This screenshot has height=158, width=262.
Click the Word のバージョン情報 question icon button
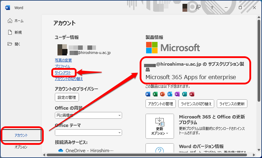pos(160,148)
